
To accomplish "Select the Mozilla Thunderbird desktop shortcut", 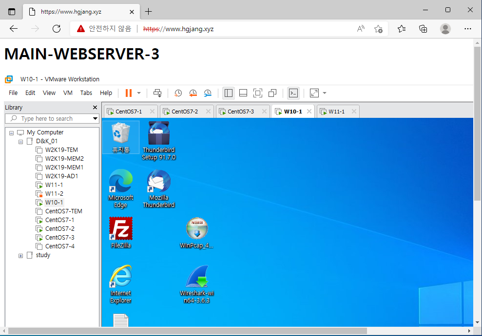I will [158, 188].
